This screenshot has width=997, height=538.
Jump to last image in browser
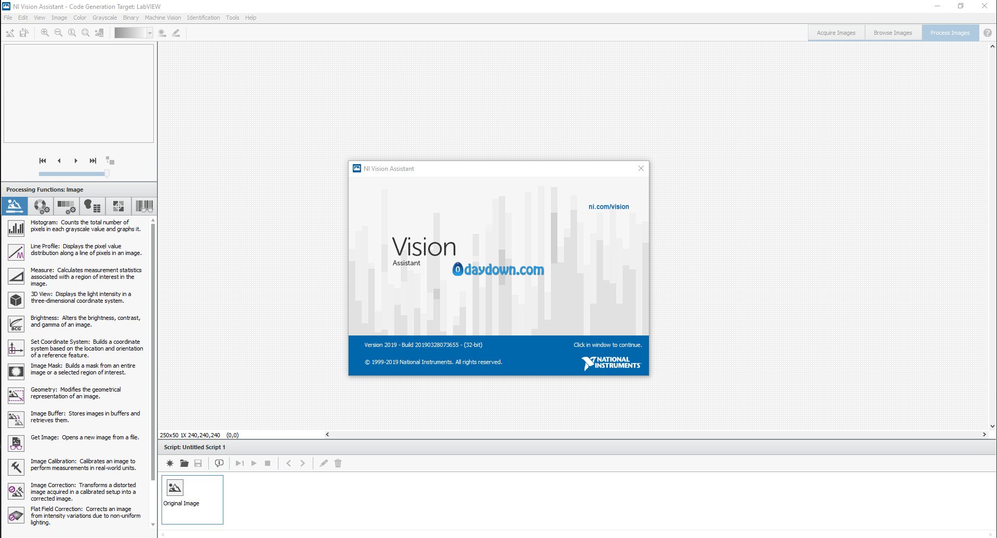(93, 160)
